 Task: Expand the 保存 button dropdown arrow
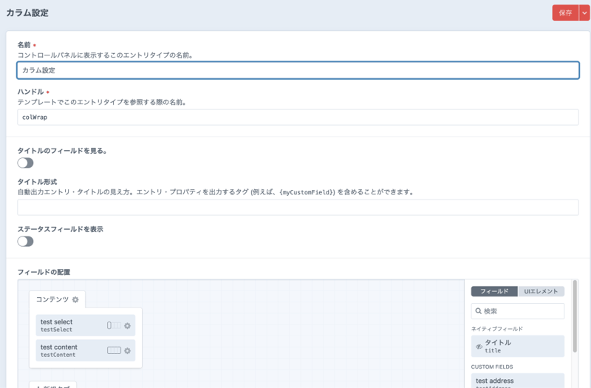[x=584, y=13]
